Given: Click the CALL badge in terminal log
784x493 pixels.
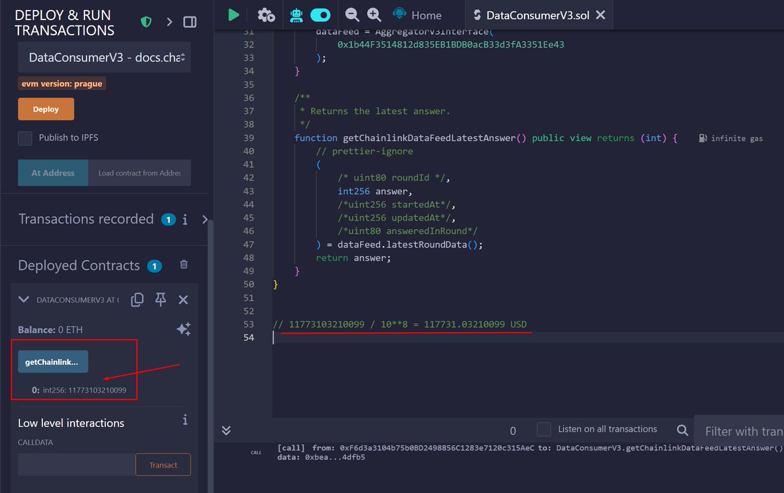Looking at the screenshot, I should point(256,452).
